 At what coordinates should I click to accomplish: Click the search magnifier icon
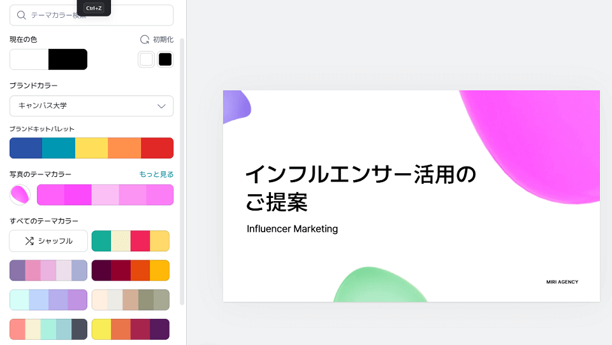[21, 15]
